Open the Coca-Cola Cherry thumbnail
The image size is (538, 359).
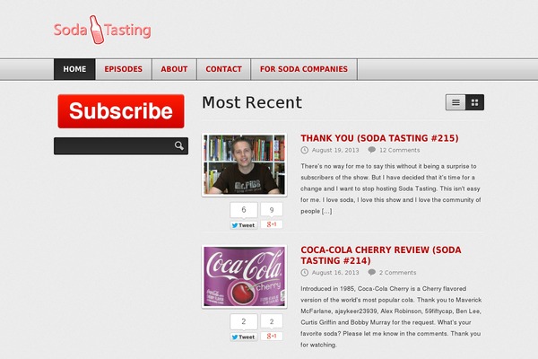click(x=244, y=276)
